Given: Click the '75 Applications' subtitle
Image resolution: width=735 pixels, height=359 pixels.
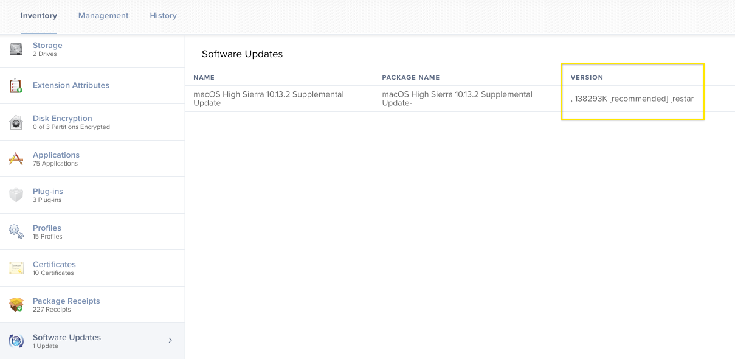Looking at the screenshot, I should coord(55,164).
